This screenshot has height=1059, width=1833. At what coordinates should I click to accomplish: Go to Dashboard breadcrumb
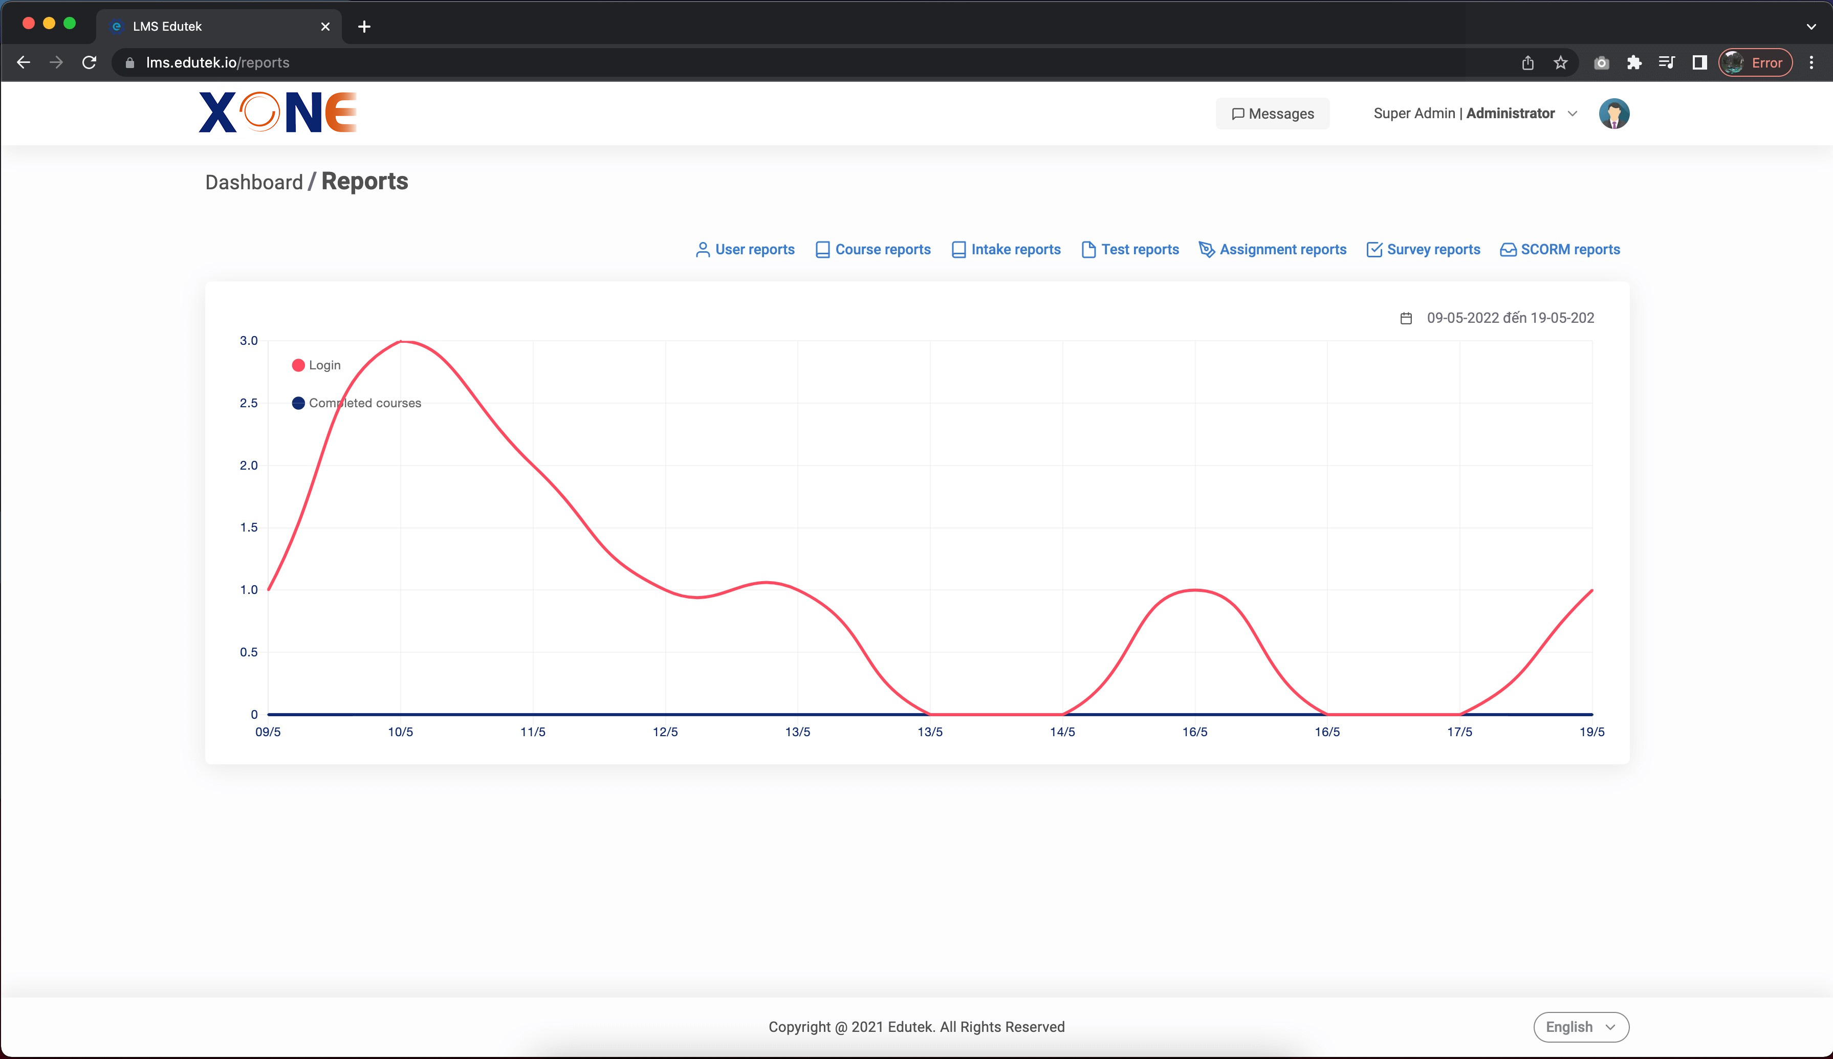(254, 182)
